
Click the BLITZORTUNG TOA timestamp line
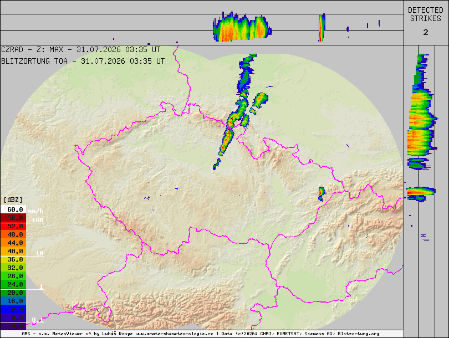point(83,61)
